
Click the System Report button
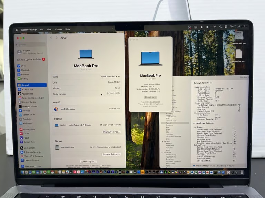(x=88, y=162)
